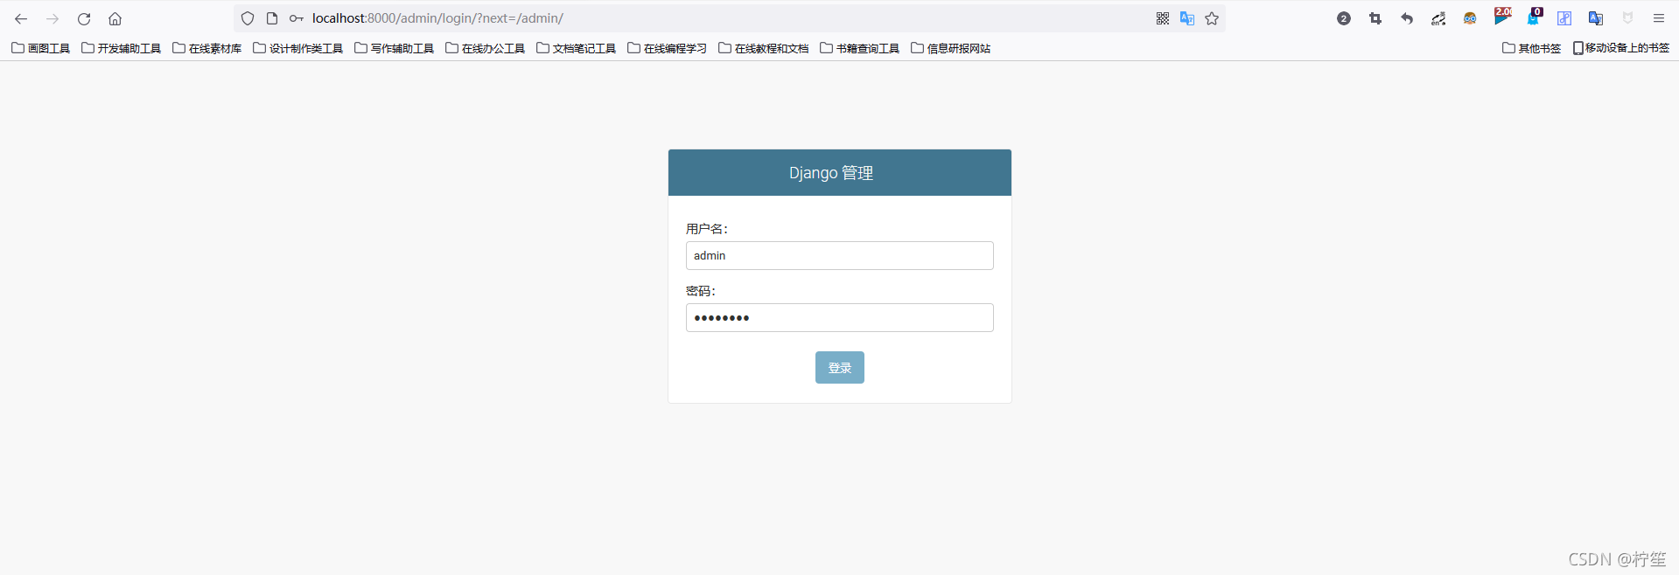Screen dimensions: 1679x575
Task: Open the Ghostery extension showing 0
Action: pos(1534,17)
